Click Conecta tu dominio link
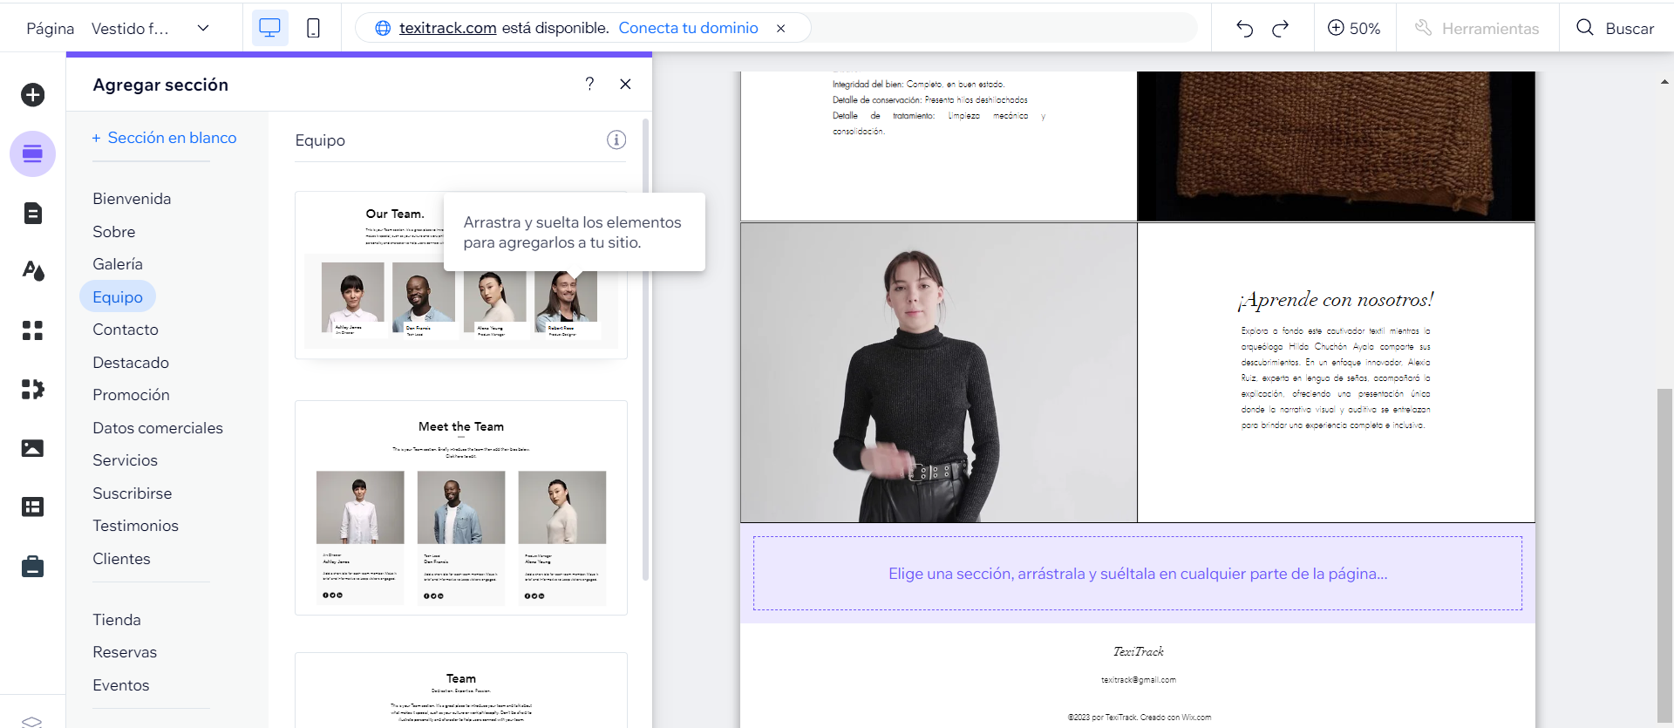Screen dimensions: 1674x728 click(689, 28)
